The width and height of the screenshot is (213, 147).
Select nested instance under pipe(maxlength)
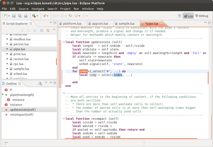click(x=18, y=100)
